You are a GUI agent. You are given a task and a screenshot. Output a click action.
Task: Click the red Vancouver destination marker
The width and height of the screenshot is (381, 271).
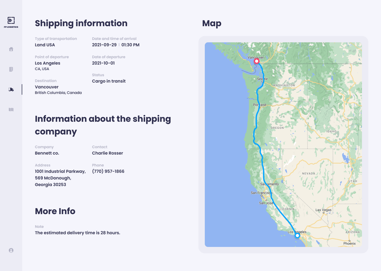tap(257, 61)
